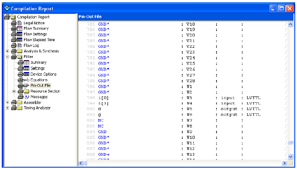Click pin location 'V18' on line 785
This screenshot has width=297, height=169.
(x=191, y=24)
